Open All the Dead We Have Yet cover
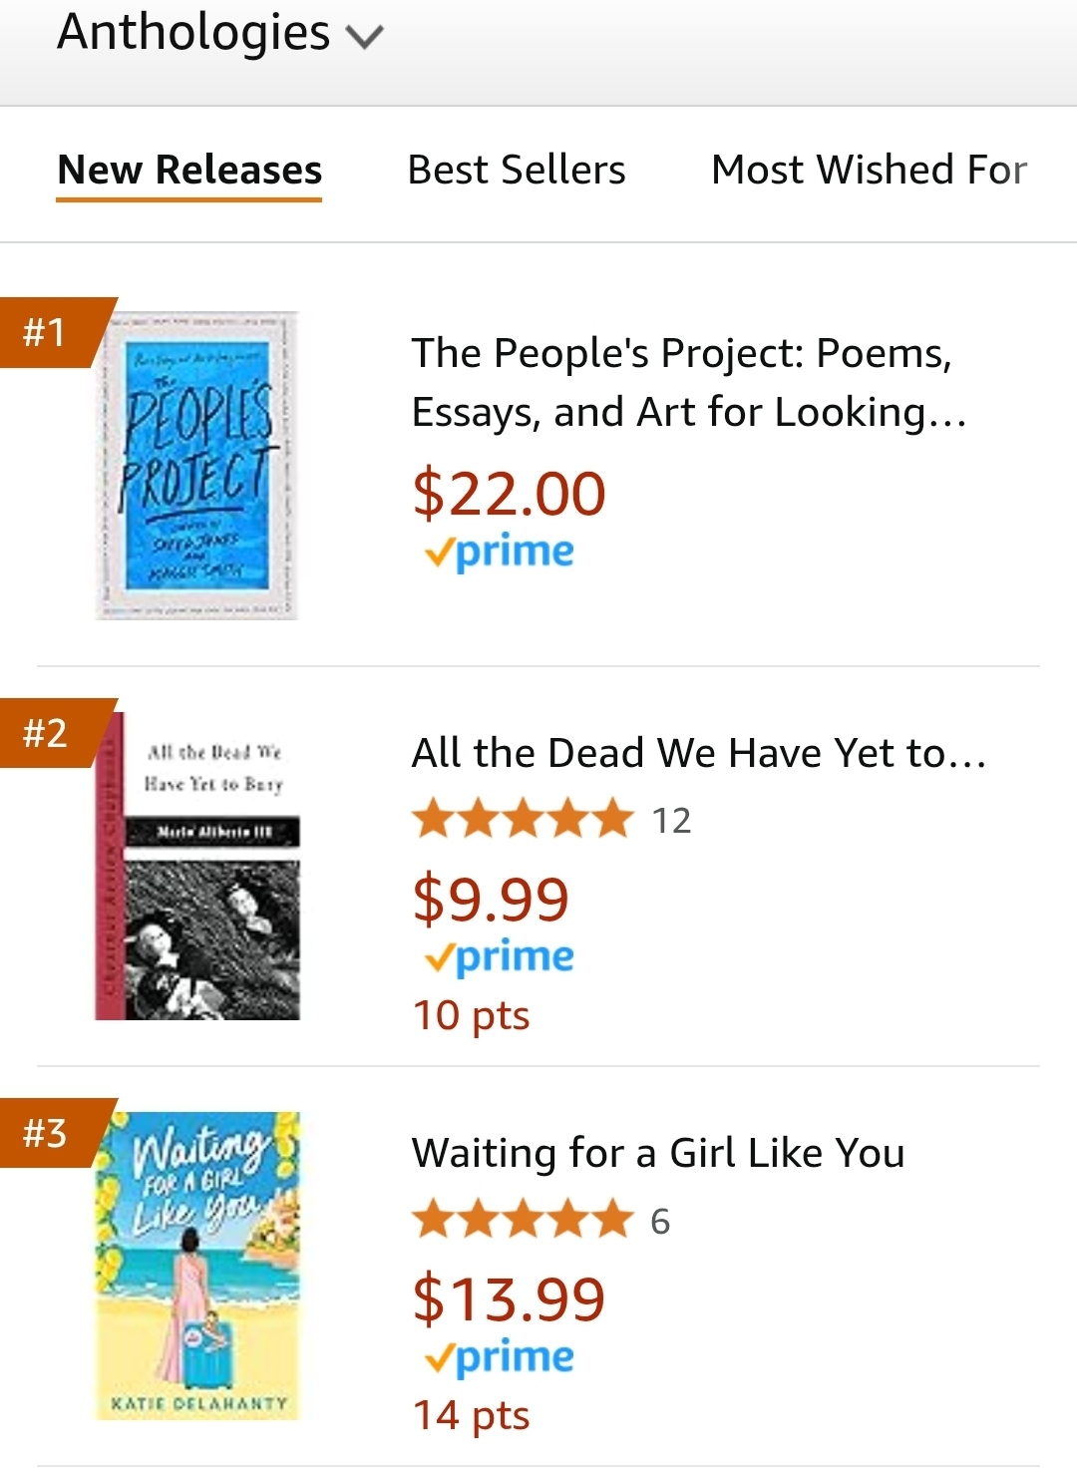Viewport: 1077px width, 1476px height. [x=197, y=866]
